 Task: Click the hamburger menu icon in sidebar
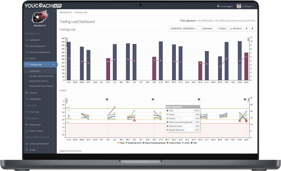coord(54,11)
